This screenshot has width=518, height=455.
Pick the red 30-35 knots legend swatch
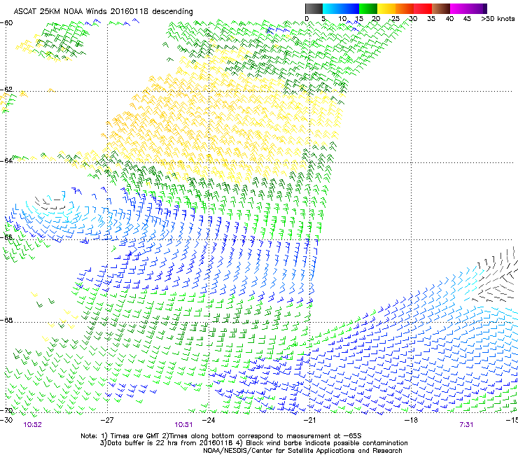(423, 8)
